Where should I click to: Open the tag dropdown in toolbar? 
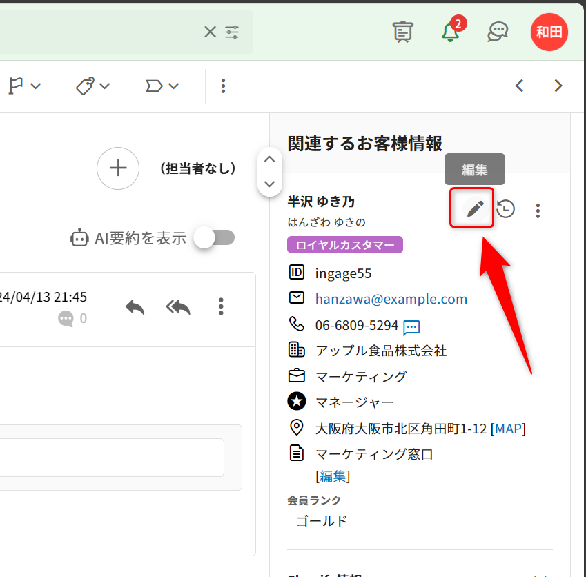click(x=93, y=86)
